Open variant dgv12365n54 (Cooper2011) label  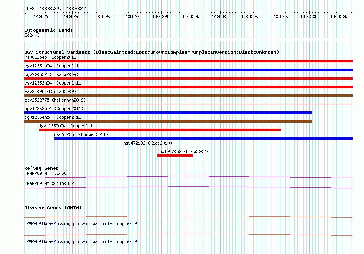pyautogui.click(x=68, y=126)
